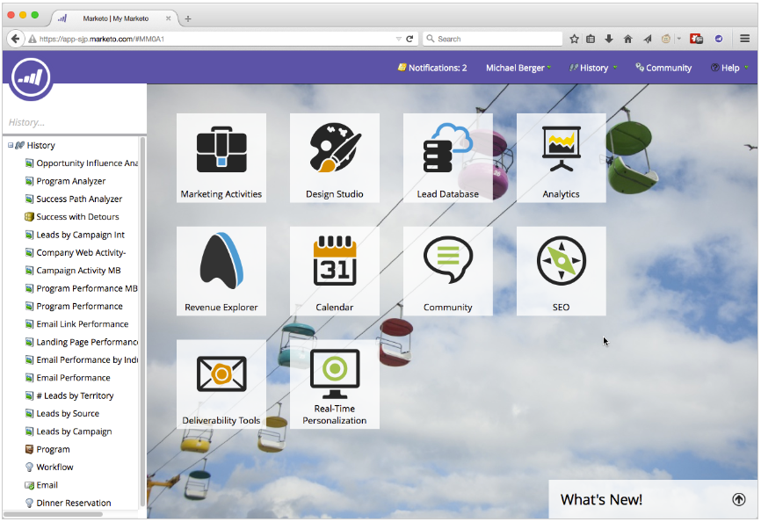View your 2 notifications
Viewport: 761px width, 522px height.
click(x=432, y=68)
